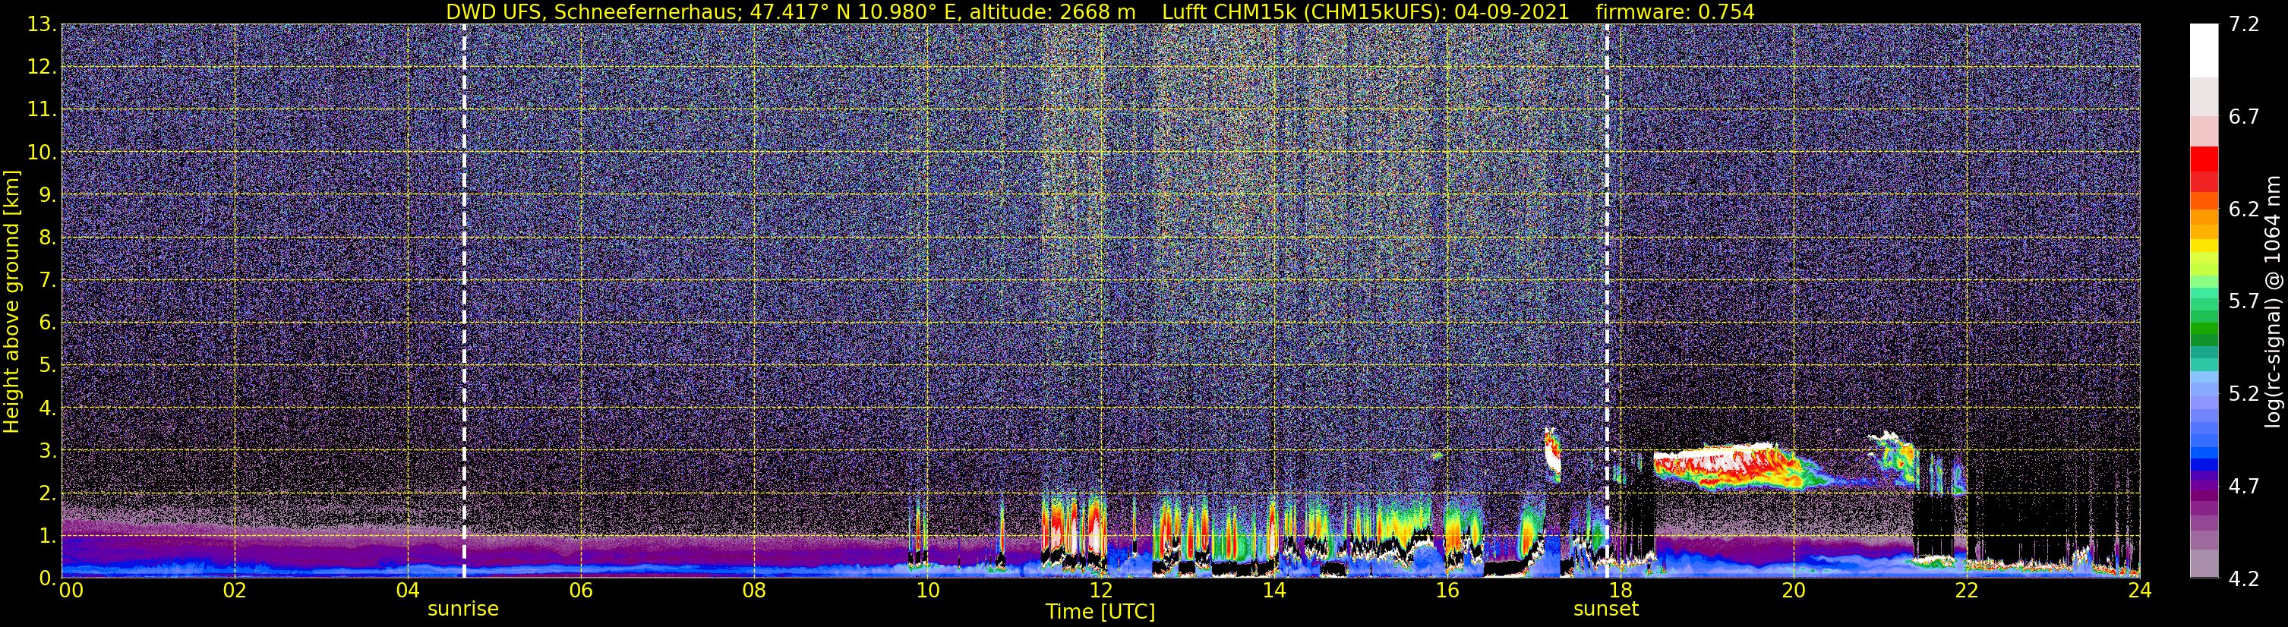Click the height tick label '10.'
Screen dimensions: 2288x627
click(x=42, y=152)
